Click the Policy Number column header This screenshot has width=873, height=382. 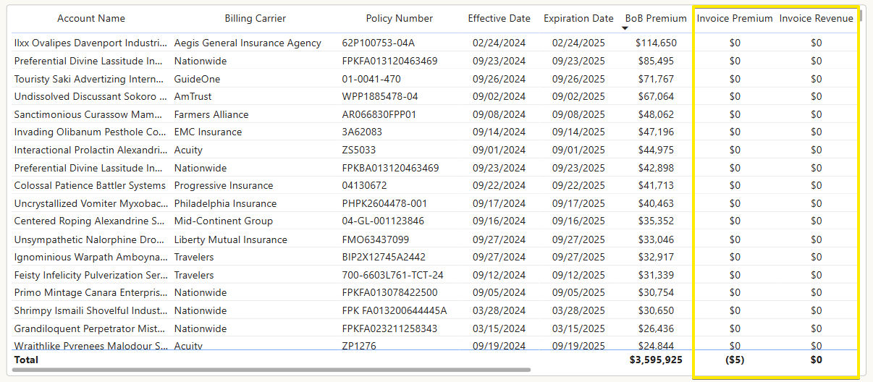[399, 18]
